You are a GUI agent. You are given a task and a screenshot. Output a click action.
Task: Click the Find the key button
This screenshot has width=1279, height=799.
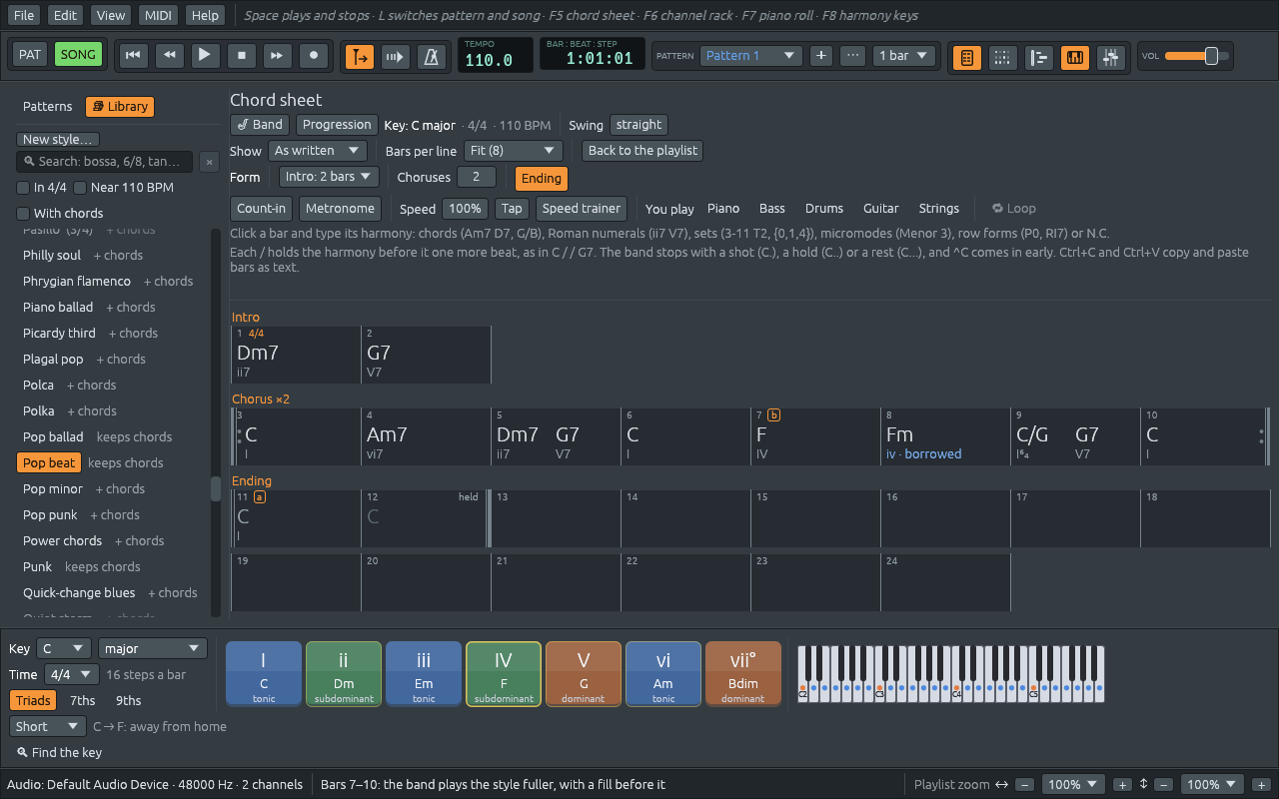pos(59,753)
